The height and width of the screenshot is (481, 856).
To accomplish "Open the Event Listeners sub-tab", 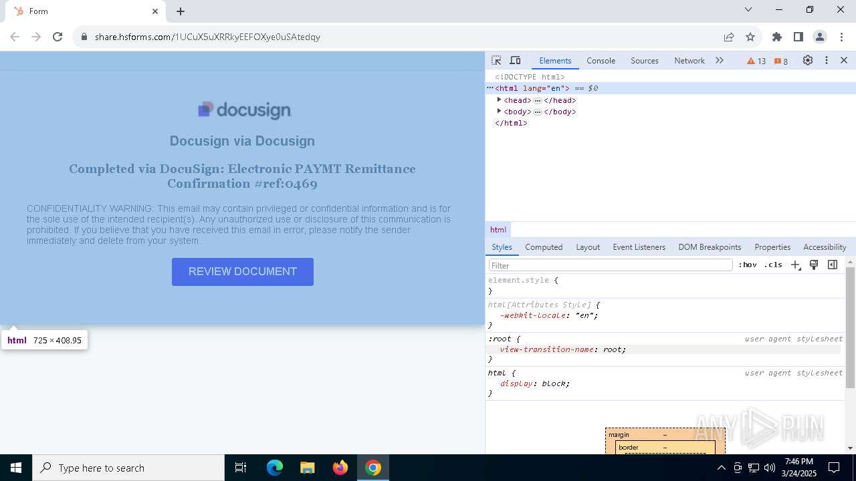I will [639, 247].
